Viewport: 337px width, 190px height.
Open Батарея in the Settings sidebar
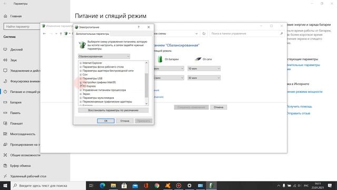16,102
